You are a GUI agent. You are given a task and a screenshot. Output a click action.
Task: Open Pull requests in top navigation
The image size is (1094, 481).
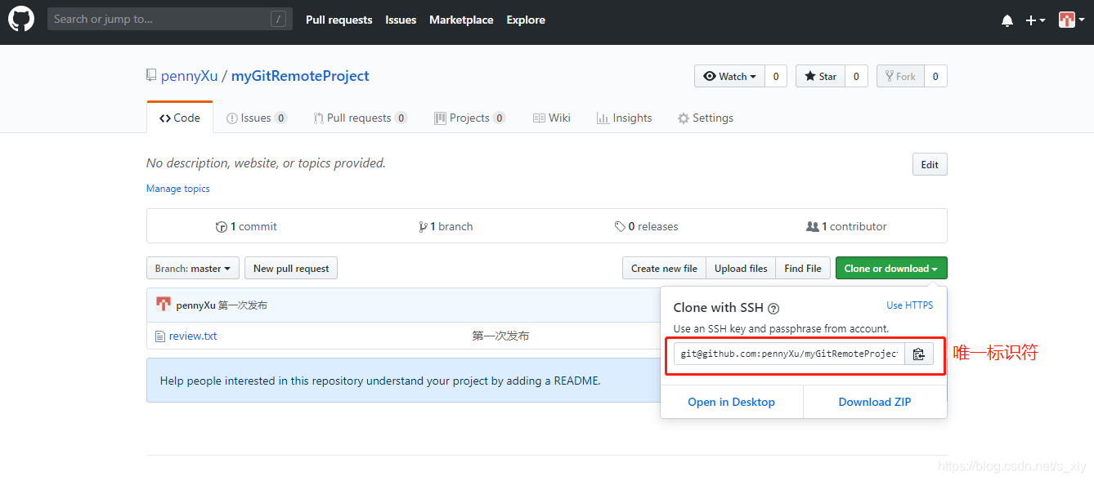coord(339,20)
